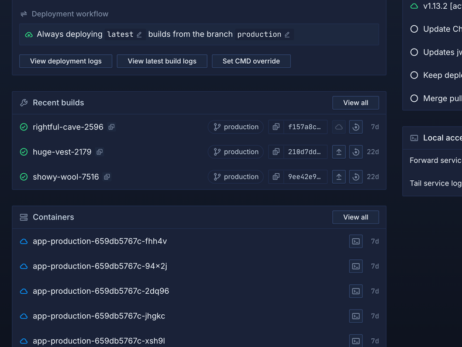The height and width of the screenshot is (347, 462).
Task: View all recent builds
Action: (x=356, y=103)
